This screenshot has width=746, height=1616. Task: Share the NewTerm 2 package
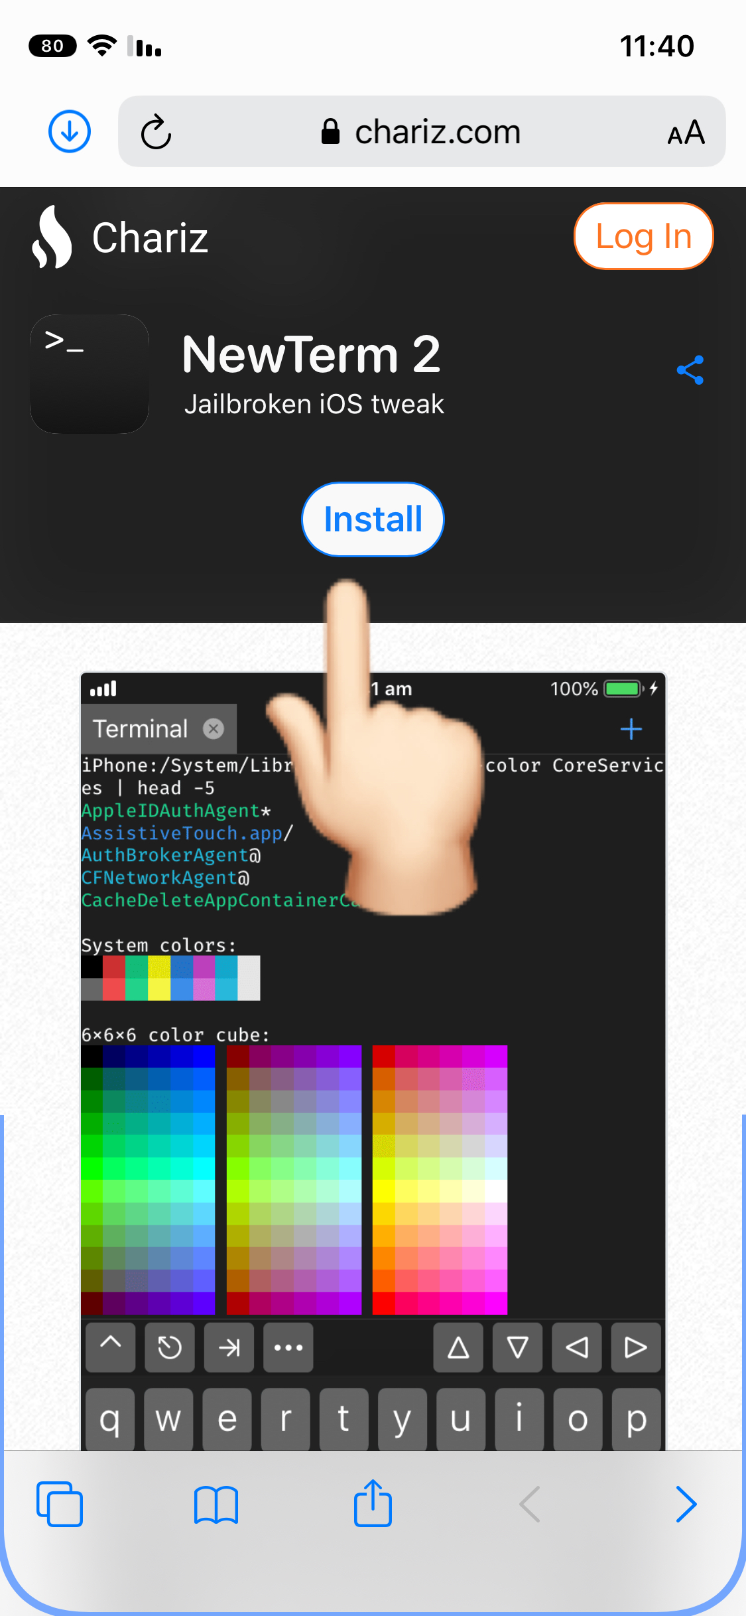click(690, 370)
